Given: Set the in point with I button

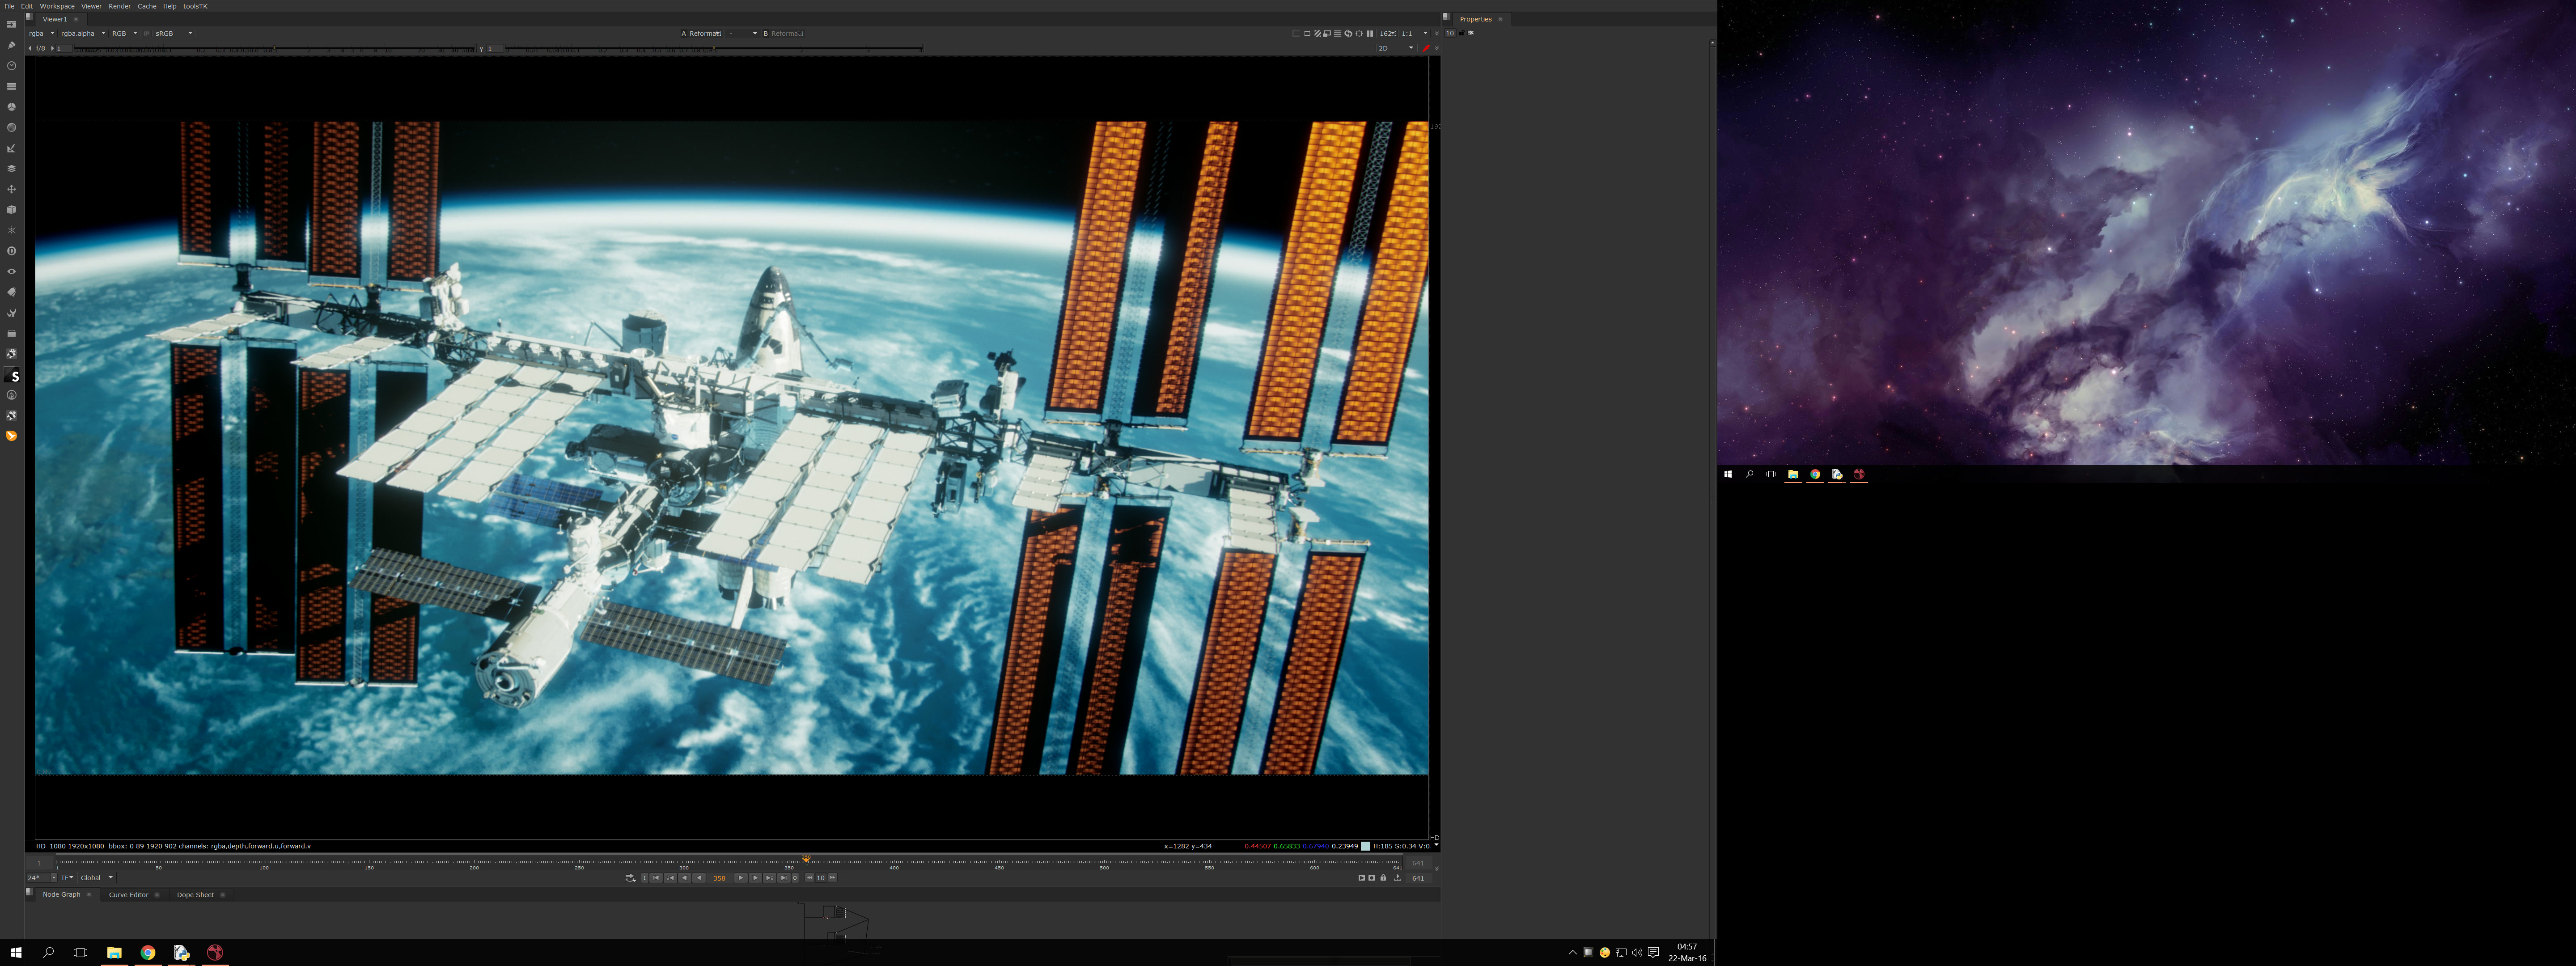Looking at the screenshot, I should pyautogui.click(x=644, y=878).
